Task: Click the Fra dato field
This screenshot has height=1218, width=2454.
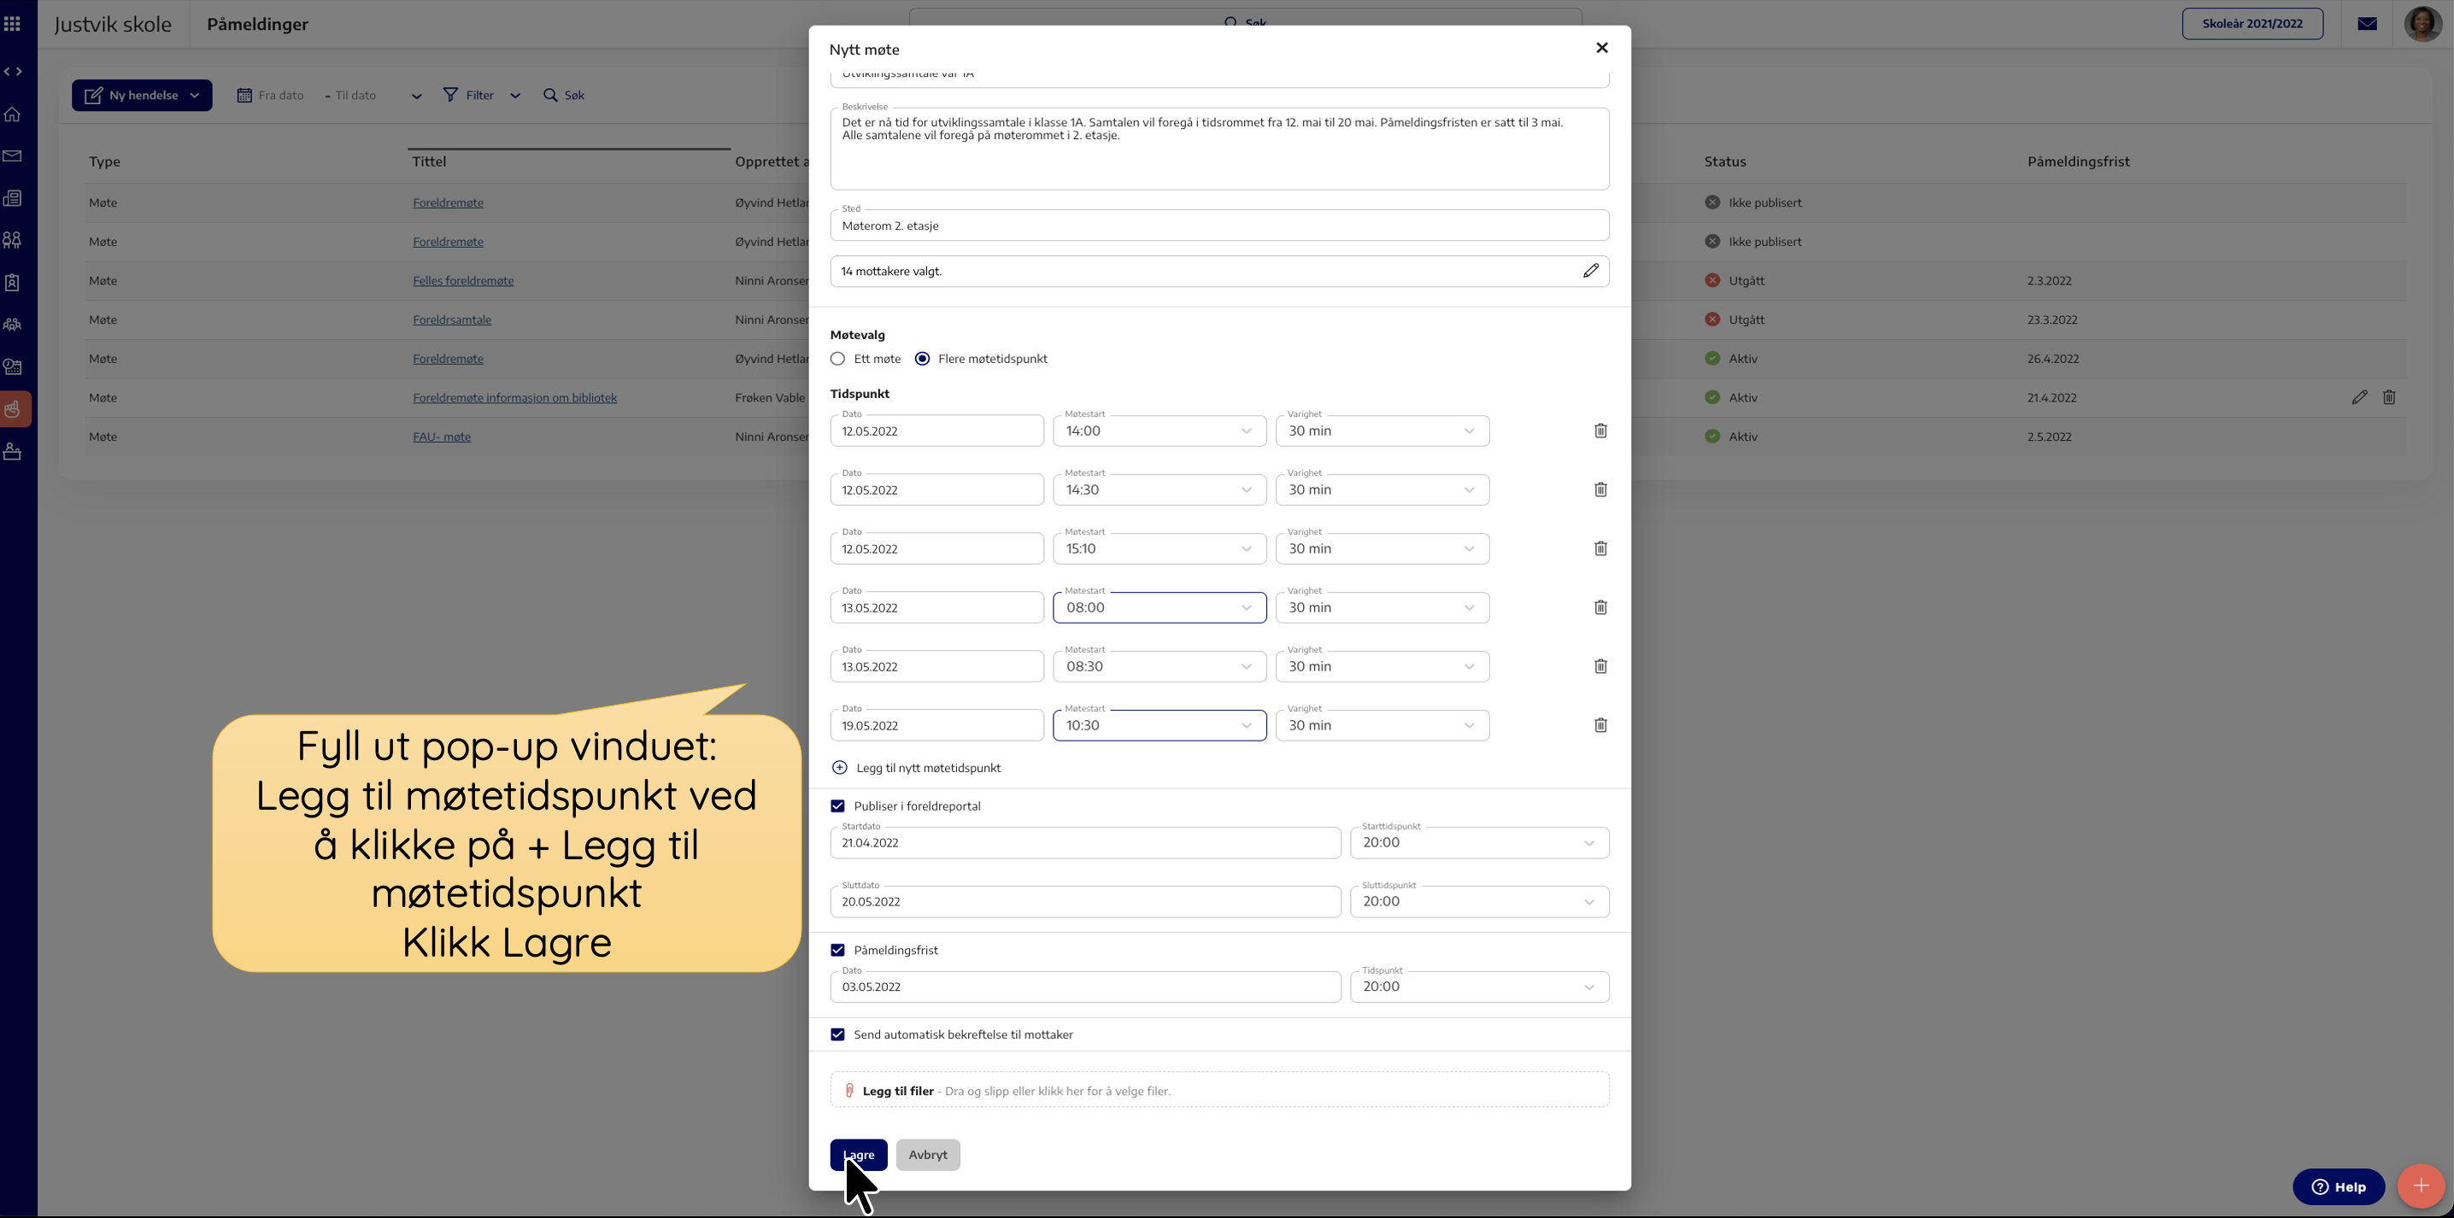Action: (271, 95)
